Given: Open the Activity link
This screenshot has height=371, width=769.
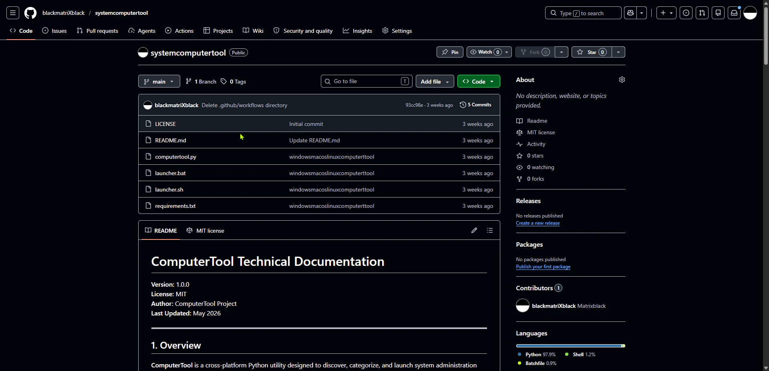Looking at the screenshot, I should (531, 144).
